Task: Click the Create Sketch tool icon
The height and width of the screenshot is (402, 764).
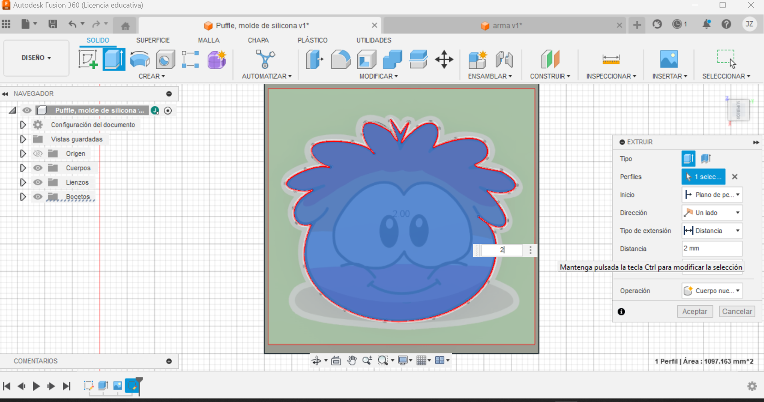Action: tap(88, 60)
